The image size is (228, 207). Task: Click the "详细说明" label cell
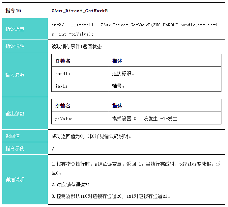point(25,180)
